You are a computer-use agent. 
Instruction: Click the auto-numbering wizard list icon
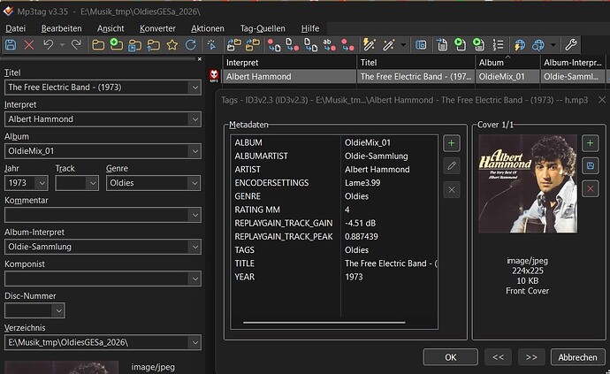tap(498, 45)
